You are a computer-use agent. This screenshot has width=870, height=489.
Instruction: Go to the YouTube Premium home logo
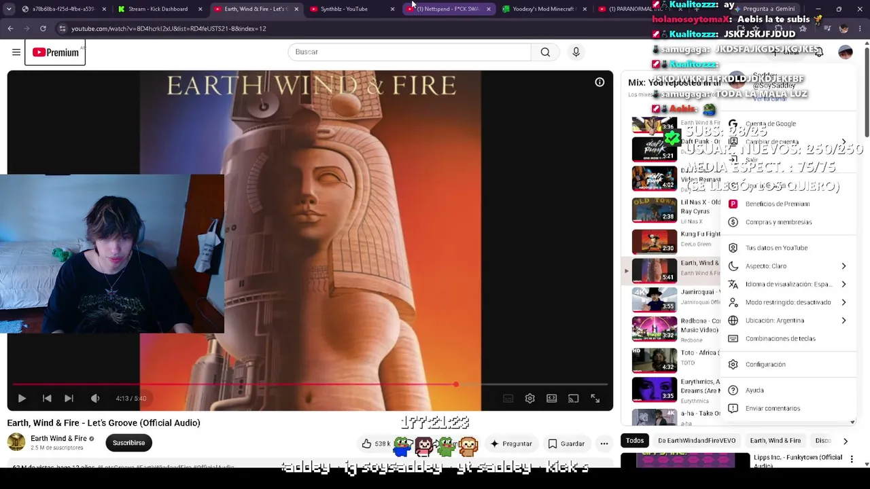tap(55, 52)
